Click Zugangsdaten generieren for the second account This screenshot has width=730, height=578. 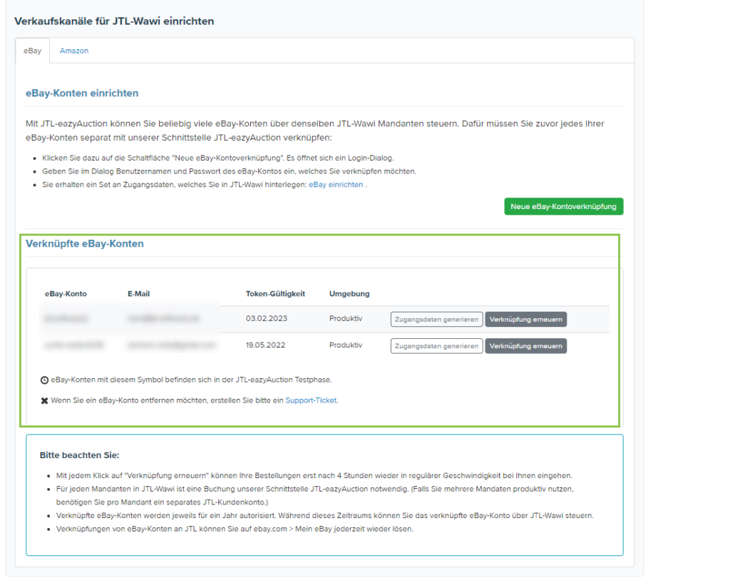(437, 345)
